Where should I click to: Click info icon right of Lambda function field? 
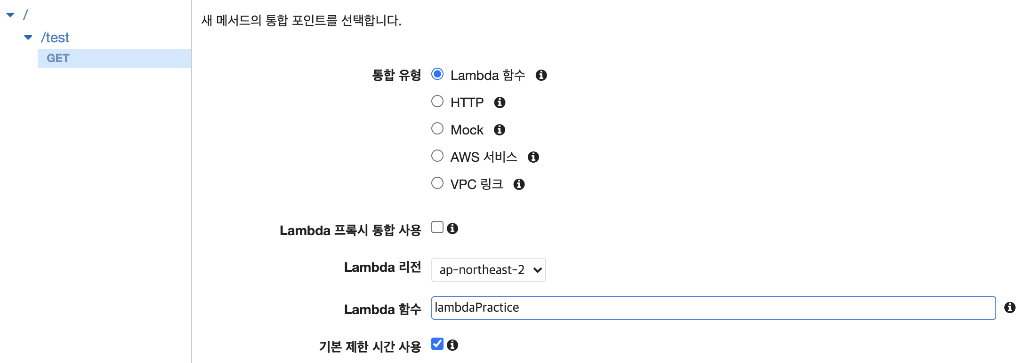(x=1009, y=308)
